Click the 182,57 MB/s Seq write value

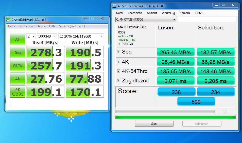click(x=216, y=52)
